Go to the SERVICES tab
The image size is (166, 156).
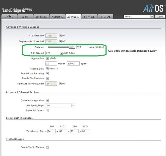click(89, 17)
